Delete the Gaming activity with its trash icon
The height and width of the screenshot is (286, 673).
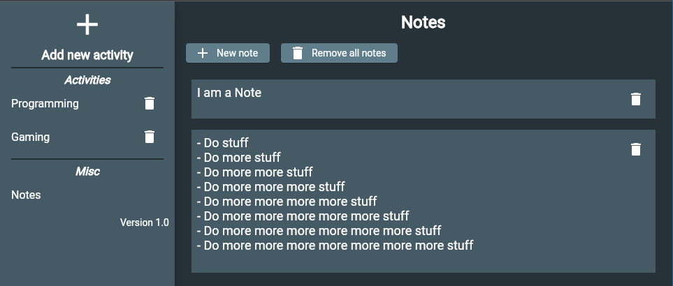(150, 137)
